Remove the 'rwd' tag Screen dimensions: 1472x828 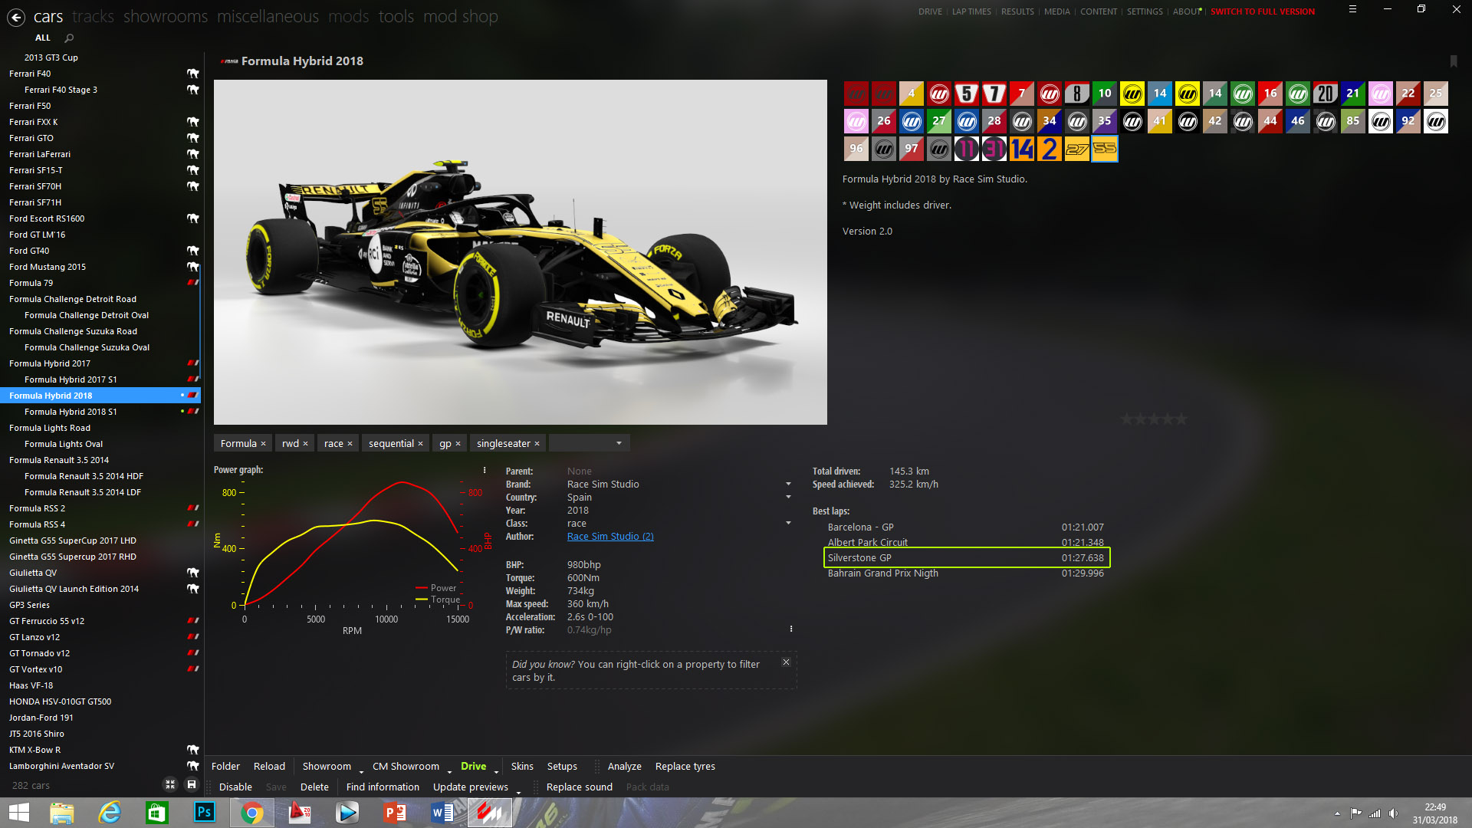(x=305, y=444)
